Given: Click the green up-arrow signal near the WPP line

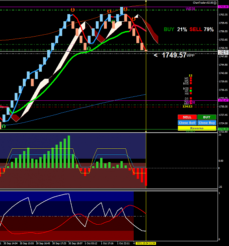Looking at the screenshot, I should coord(89,48).
